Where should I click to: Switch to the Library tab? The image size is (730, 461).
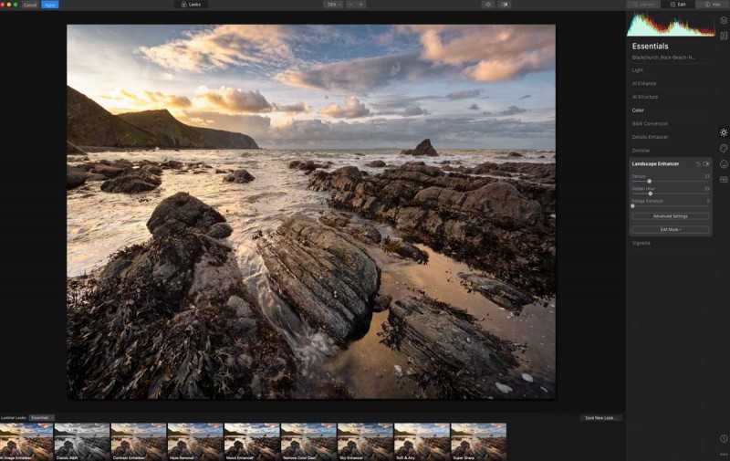coord(644,5)
